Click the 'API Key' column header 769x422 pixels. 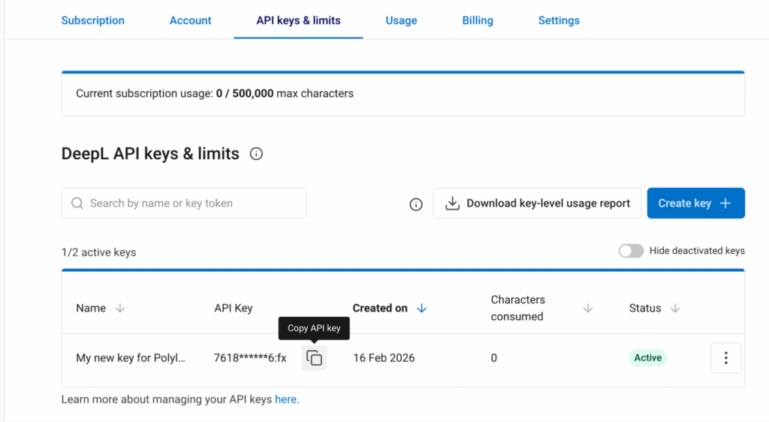click(234, 309)
